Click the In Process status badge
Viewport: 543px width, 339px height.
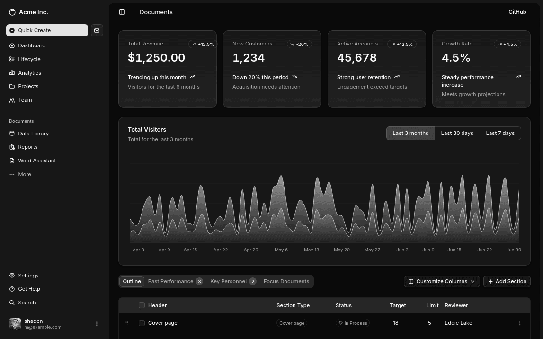352,323
